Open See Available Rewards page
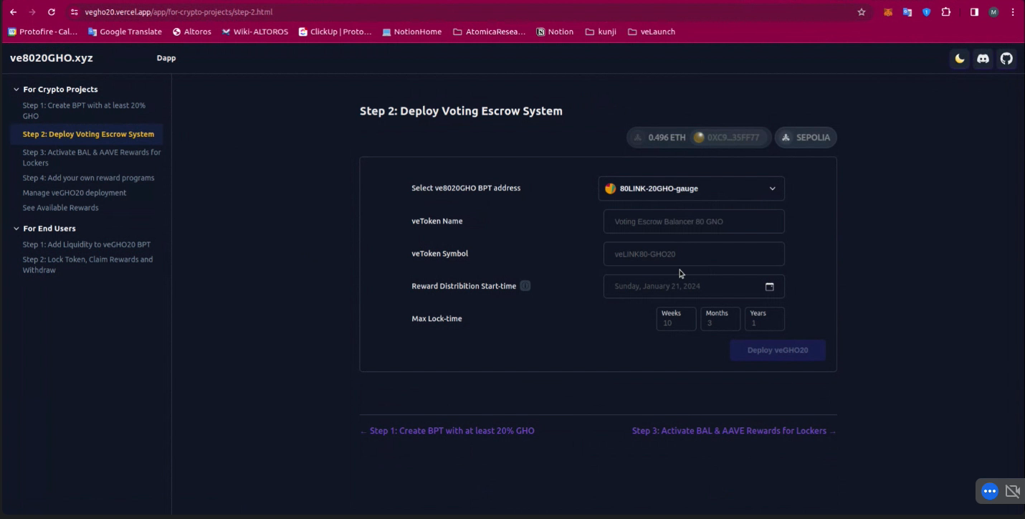Screen dimensions: 1025x519 coord(60,208)
